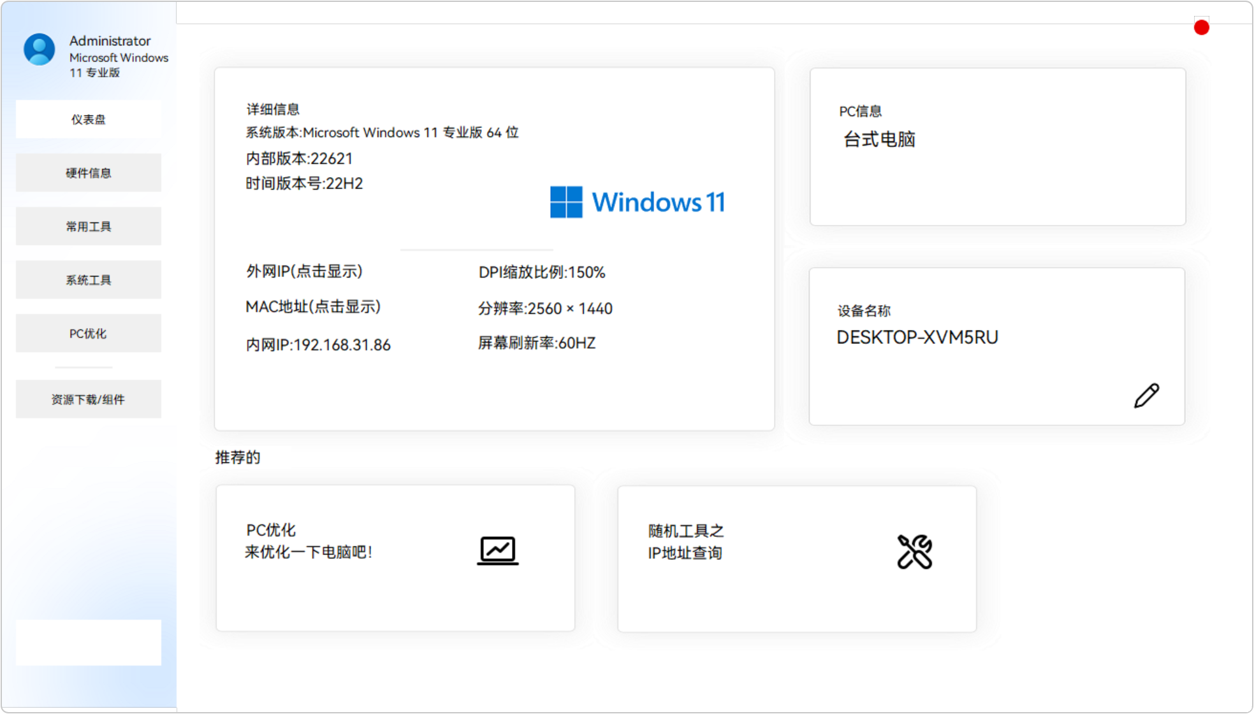Click the blank white box in sidebar bottom
1254x714 pixels.
[89, 643]
